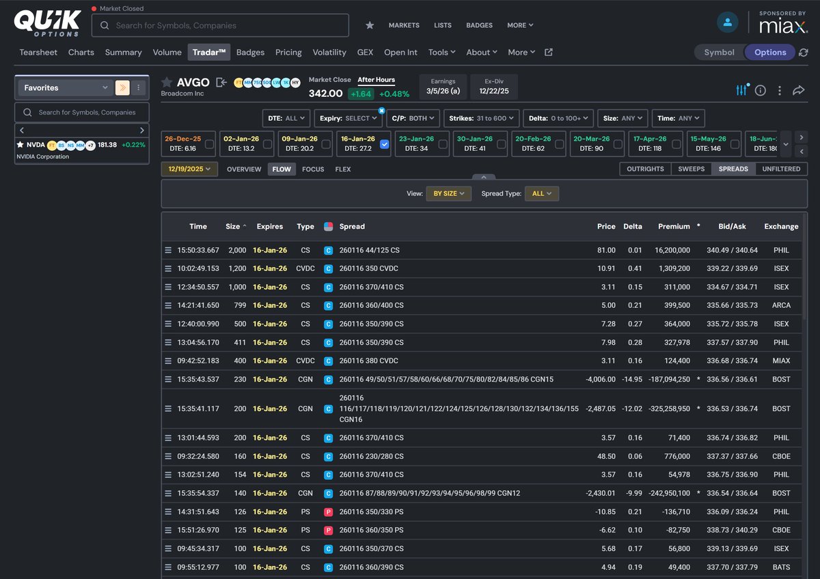Click the favorites star next to the search bar

pyautogui.click(x=370, y=25)
